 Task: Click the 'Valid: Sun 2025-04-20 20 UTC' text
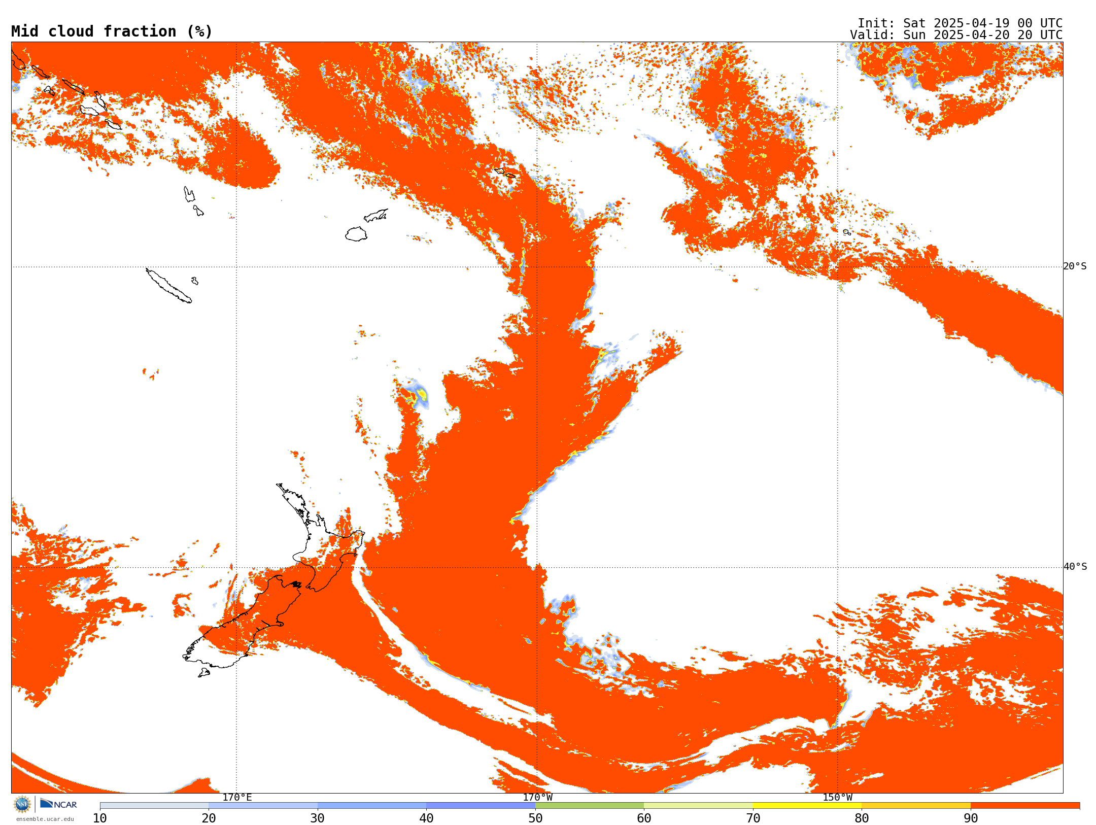956,35
